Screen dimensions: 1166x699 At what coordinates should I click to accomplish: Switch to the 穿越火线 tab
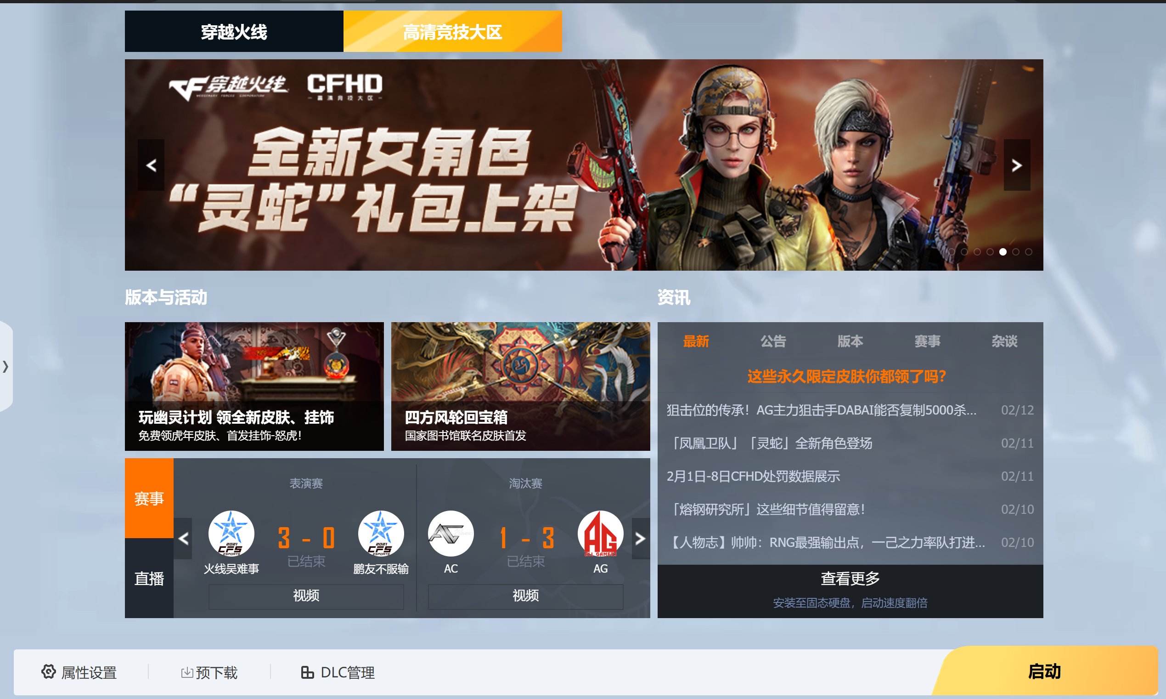coord(234,31)
